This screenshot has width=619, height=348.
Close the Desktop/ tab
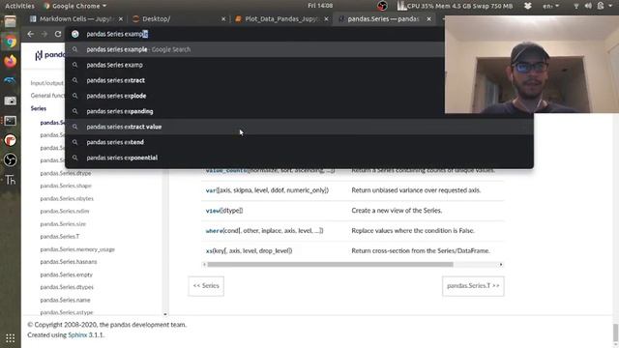coord(223,19)
